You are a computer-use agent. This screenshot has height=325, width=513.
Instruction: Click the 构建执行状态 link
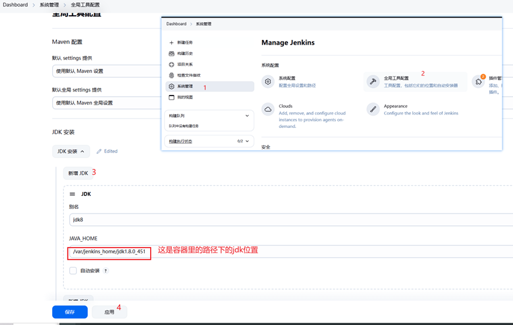coord(180,141)
